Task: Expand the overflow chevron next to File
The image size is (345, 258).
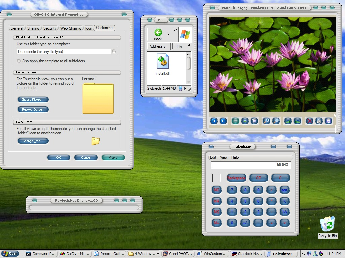Action: coord(189,45)
